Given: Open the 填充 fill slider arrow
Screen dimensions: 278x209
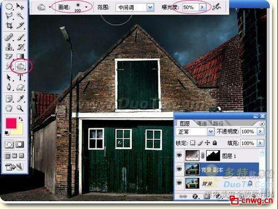Looking at the screenshot, I should point(260,143).
